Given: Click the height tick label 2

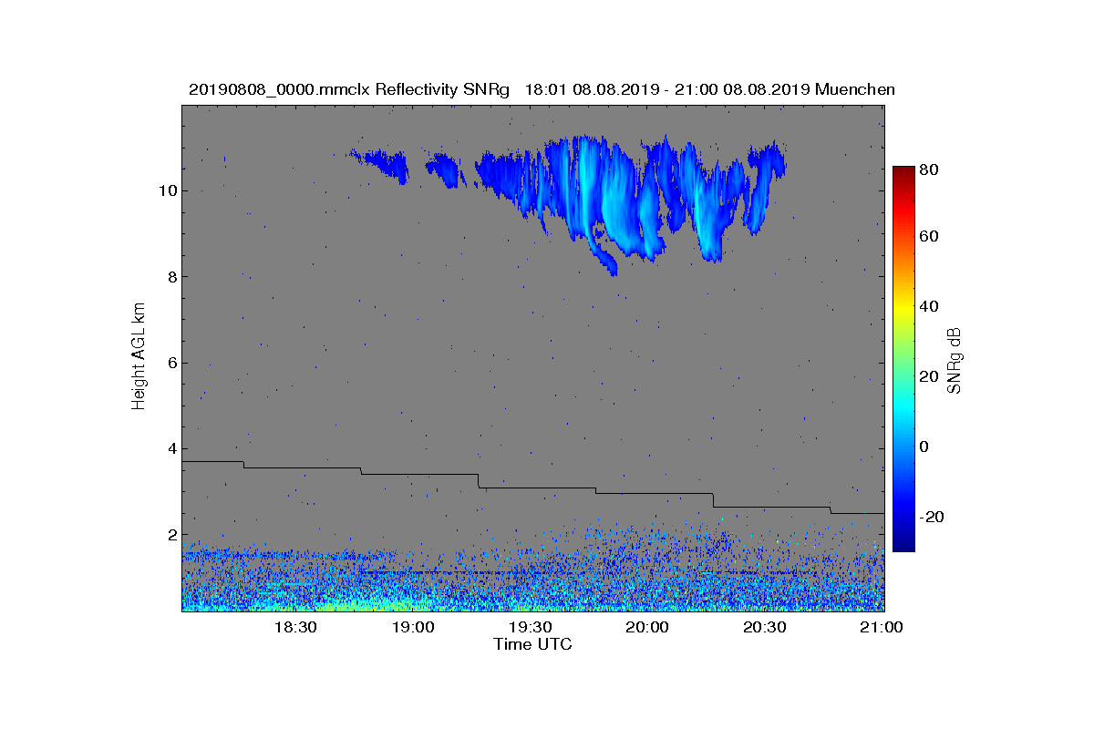Looking at the screenshot, I should 172,535.
